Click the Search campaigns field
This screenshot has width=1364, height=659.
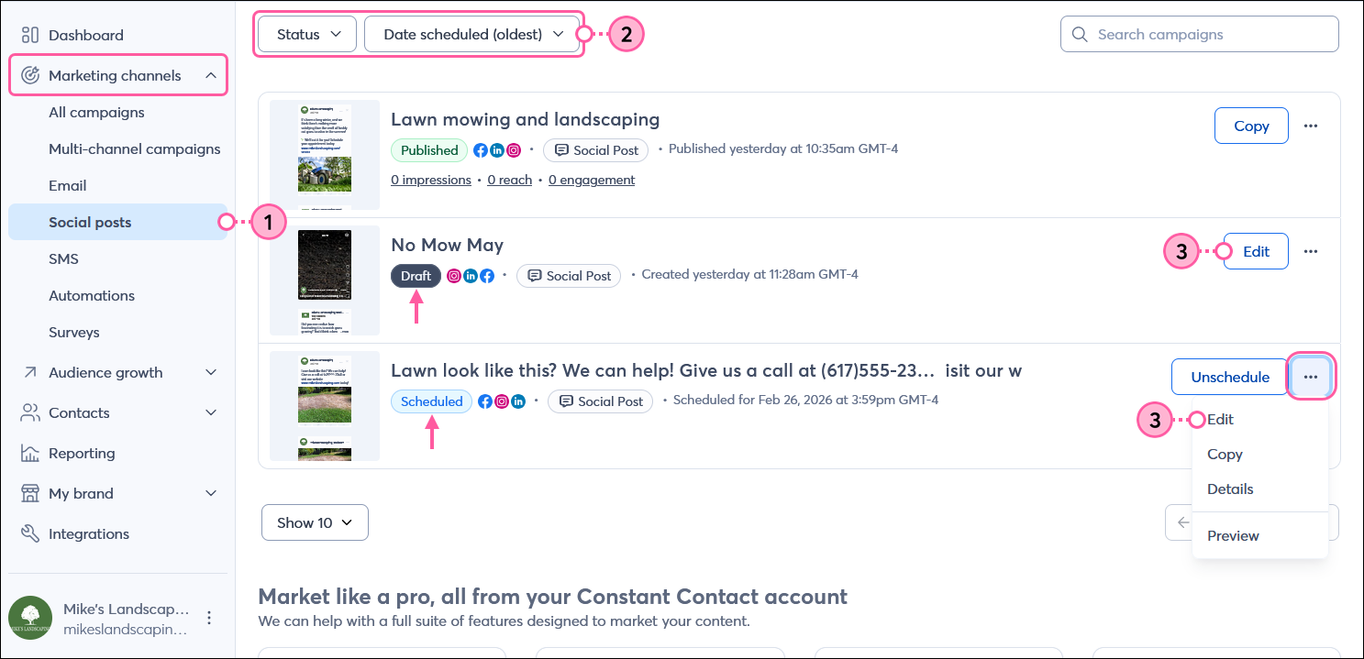(1200, 34)
